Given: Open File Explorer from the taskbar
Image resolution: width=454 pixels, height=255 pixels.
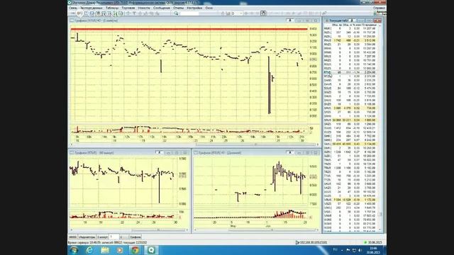Looking at the screenshot, I should click(105, 250).
